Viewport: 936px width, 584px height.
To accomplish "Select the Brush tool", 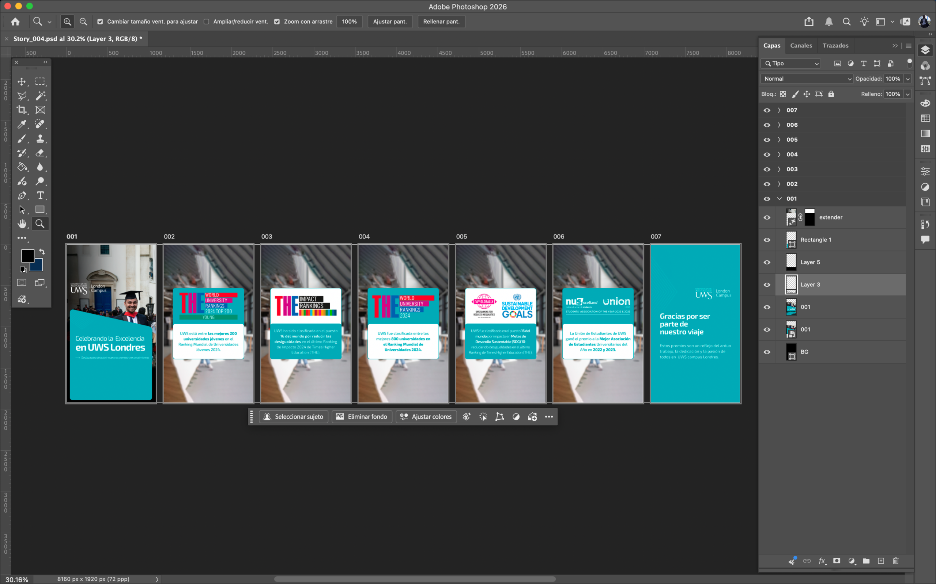I will (x=22, y=139).
